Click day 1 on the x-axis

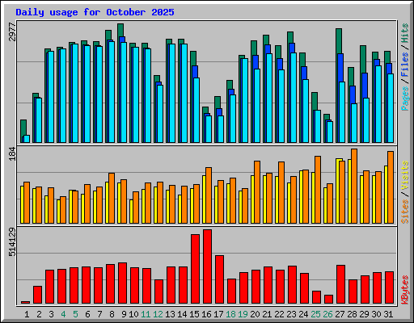(x=27, y=314)
